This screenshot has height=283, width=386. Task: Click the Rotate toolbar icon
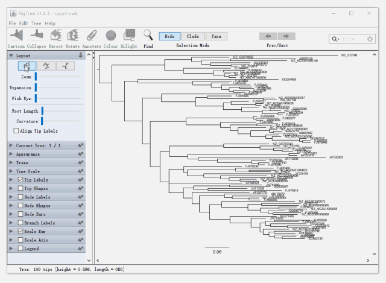pyautogui.click(x=72, y=35)
